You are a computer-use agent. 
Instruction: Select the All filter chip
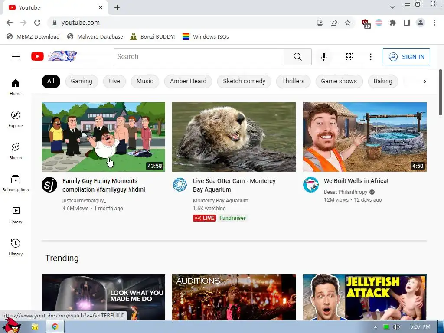click(51, 81)
